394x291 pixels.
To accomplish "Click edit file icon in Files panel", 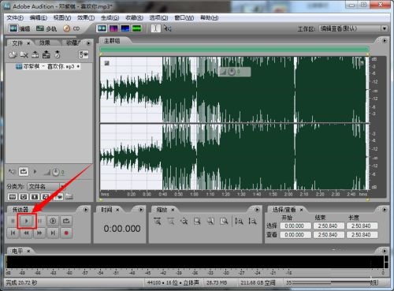I will pyautogui.click(x=46, y=54).
